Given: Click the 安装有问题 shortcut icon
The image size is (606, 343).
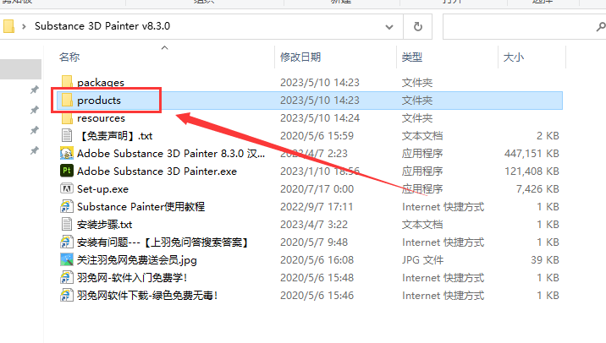Looking at the screenshot, I should (x=67, y=242).
